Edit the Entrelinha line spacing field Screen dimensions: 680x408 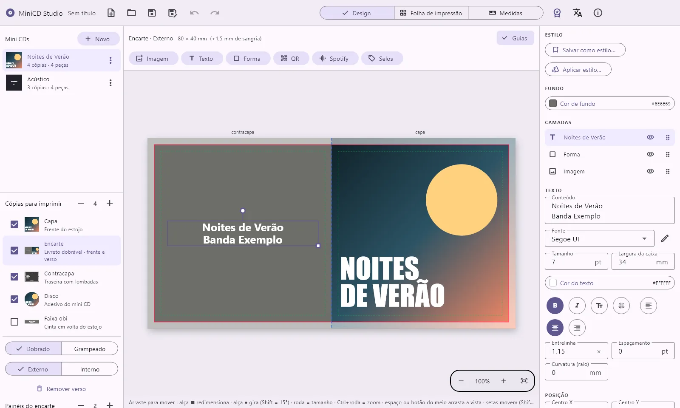pyautogui.click(x=576, y=351)
